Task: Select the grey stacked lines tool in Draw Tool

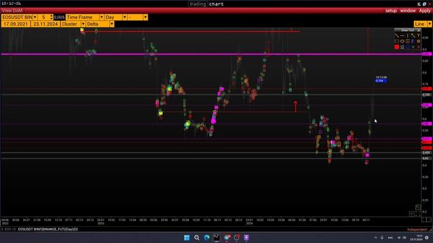Action: pyautogui.click(x=403, y=47)
